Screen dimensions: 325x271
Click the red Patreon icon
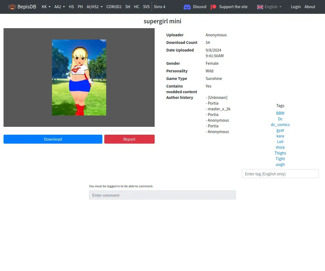213,7
